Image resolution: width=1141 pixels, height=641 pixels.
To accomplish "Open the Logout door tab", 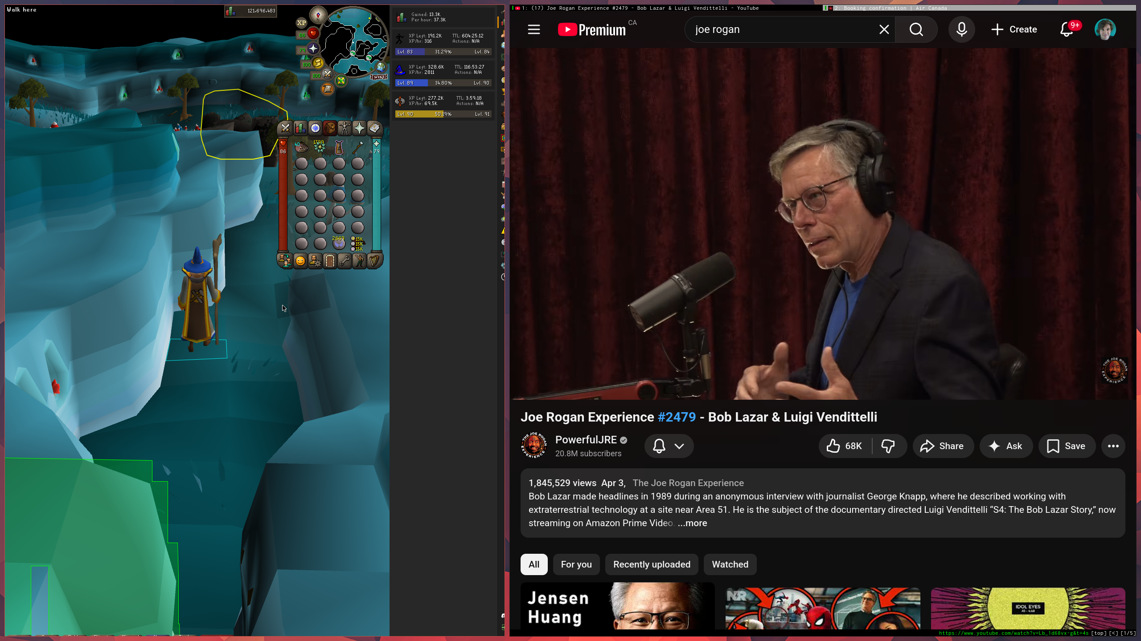I will click(330, 260).
